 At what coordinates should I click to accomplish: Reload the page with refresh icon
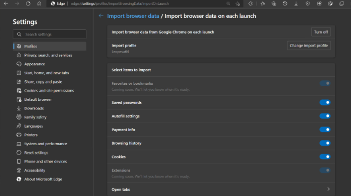tap(28, 4)
